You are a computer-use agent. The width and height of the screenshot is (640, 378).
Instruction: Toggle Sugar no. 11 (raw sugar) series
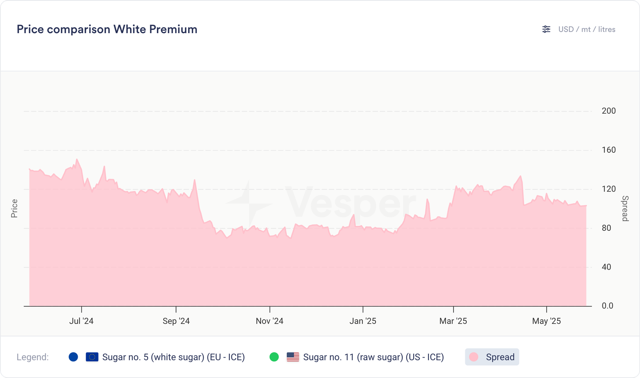coord(373,357)
